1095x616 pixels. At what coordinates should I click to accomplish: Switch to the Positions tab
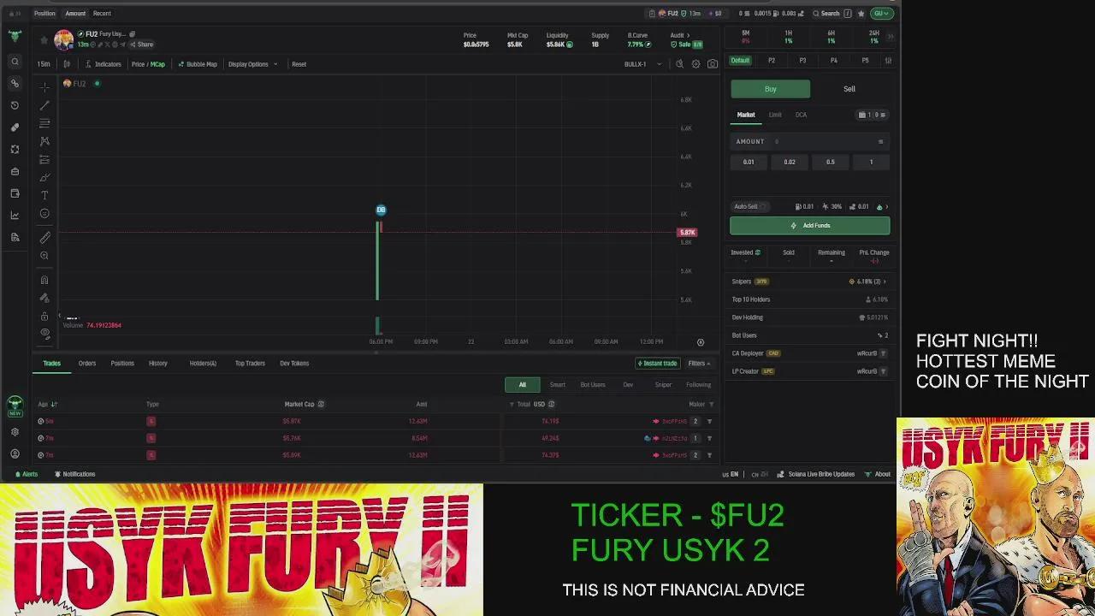click(x=122, y=364)
